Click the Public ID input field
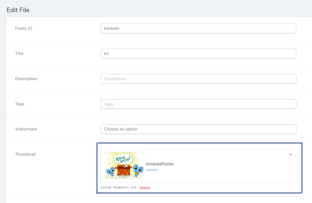The height and width of the screenshot is (203, 312). tap(198, 29)
